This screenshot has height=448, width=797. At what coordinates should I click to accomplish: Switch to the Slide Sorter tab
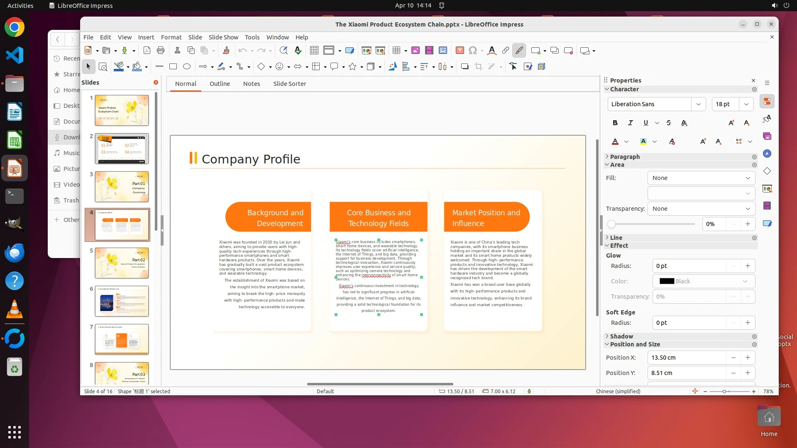(x=289, y=84)
